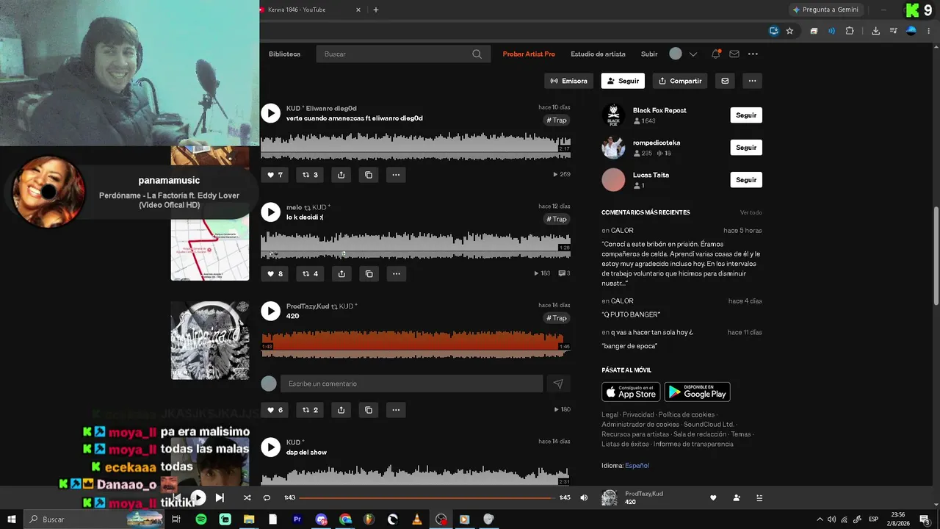Open more options for 'verte cuando amanezcas'
The height and width of the screenshot is (529, 940).
click(x=396, y=175)
